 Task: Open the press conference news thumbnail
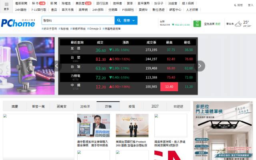tap(94, 126)
